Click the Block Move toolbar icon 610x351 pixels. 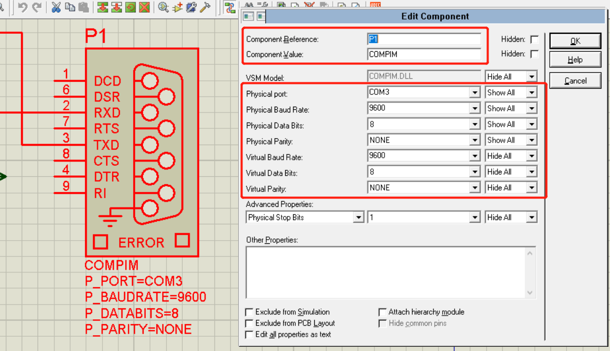[116, 7]
